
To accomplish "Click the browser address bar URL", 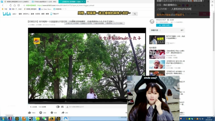I will pos(65,5).
